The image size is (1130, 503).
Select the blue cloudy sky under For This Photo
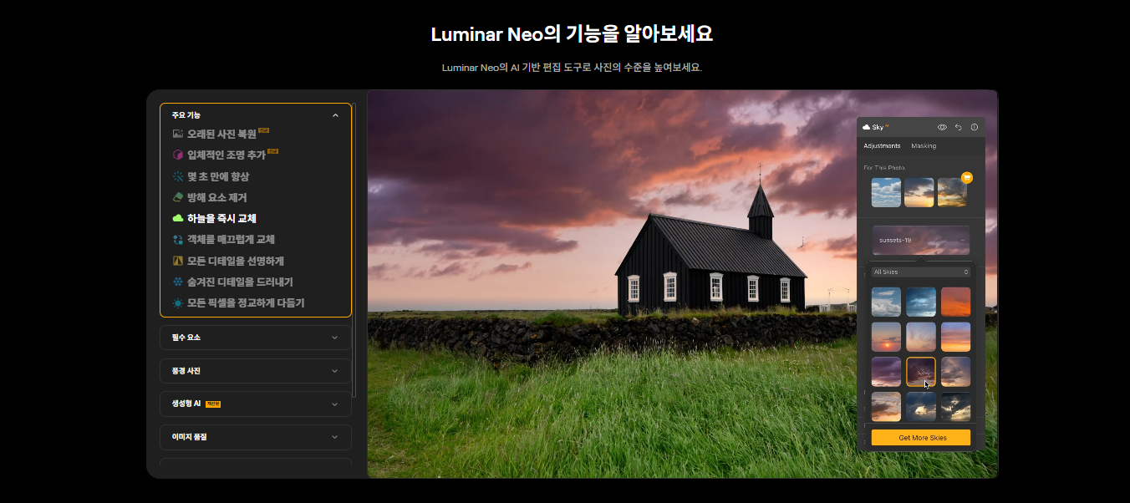point(886,192)
